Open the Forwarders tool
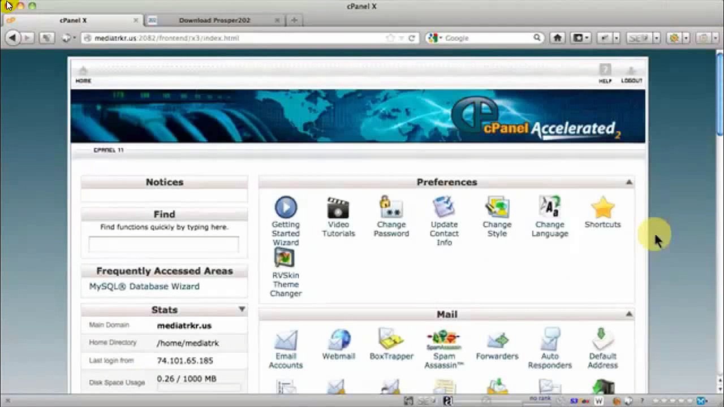 (x=497, y=344)
